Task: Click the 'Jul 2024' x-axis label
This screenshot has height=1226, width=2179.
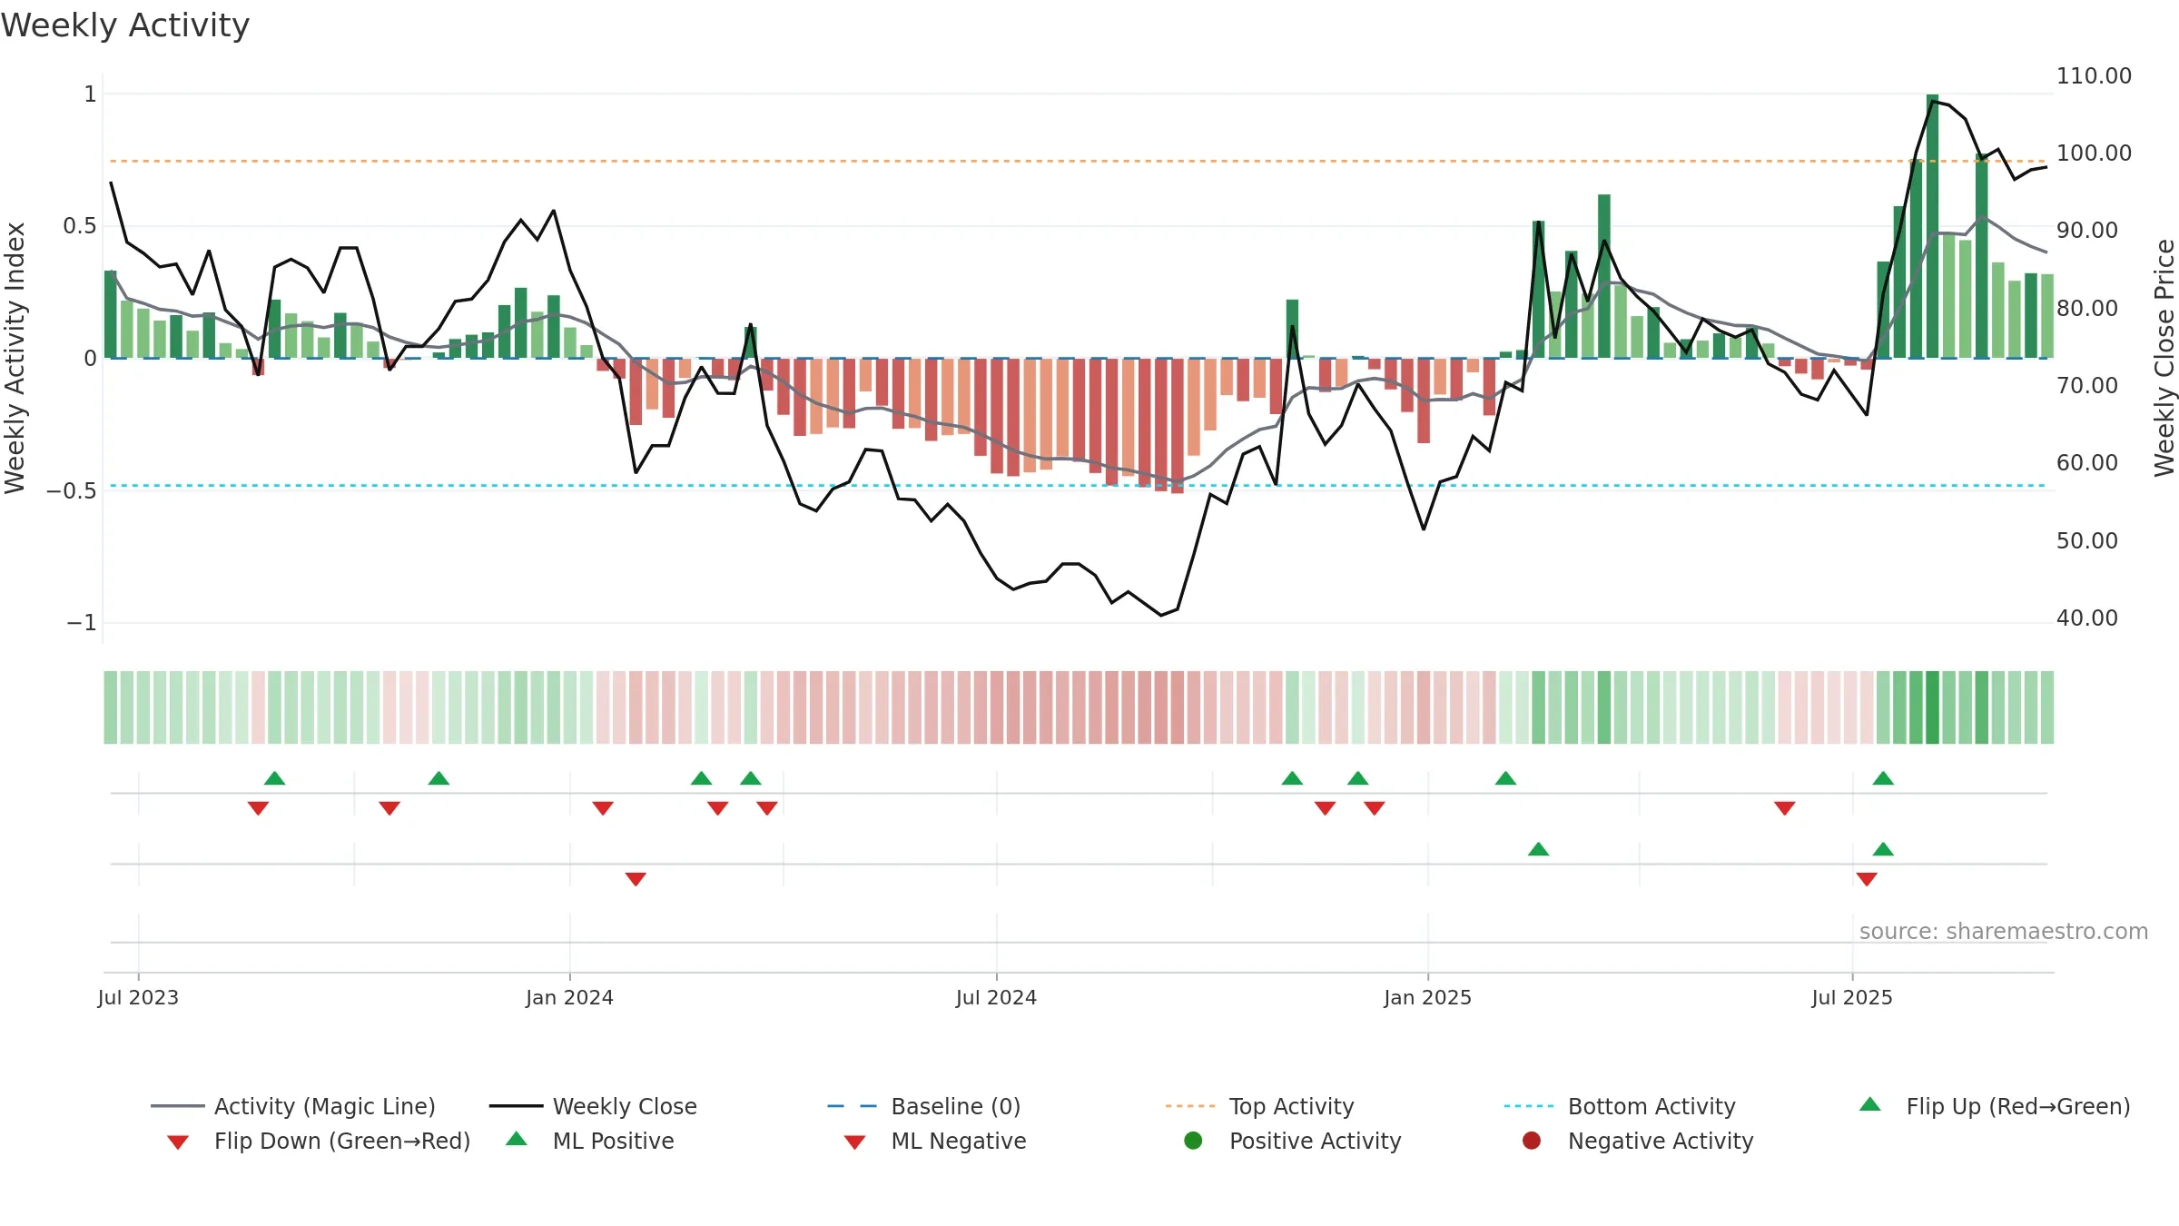Action: point(996,997)
